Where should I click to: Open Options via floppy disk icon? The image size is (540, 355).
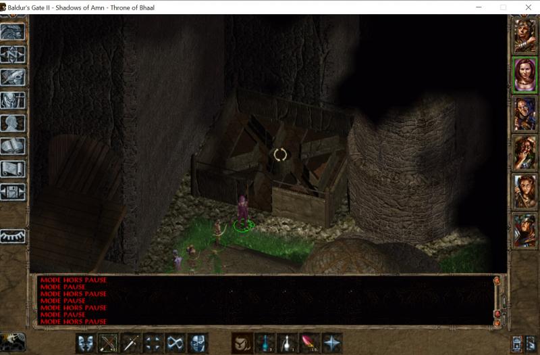click(x=13, y=192)
